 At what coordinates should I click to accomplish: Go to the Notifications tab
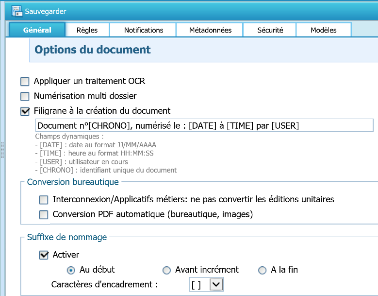144,30
